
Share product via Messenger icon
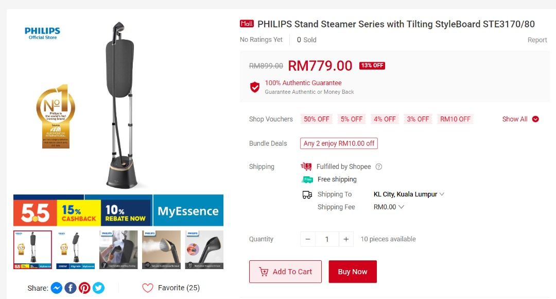[57, 288]
